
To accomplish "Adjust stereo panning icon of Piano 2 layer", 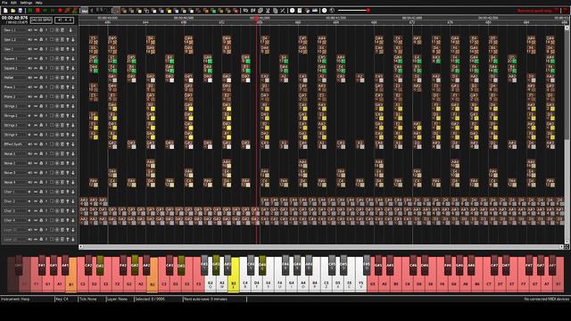I will (36, 96).
